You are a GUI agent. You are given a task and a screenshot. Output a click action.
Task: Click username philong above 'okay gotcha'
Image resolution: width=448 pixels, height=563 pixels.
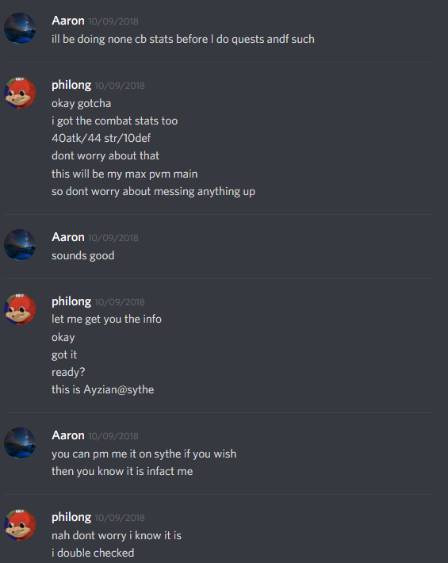click(x=71, y=86)
